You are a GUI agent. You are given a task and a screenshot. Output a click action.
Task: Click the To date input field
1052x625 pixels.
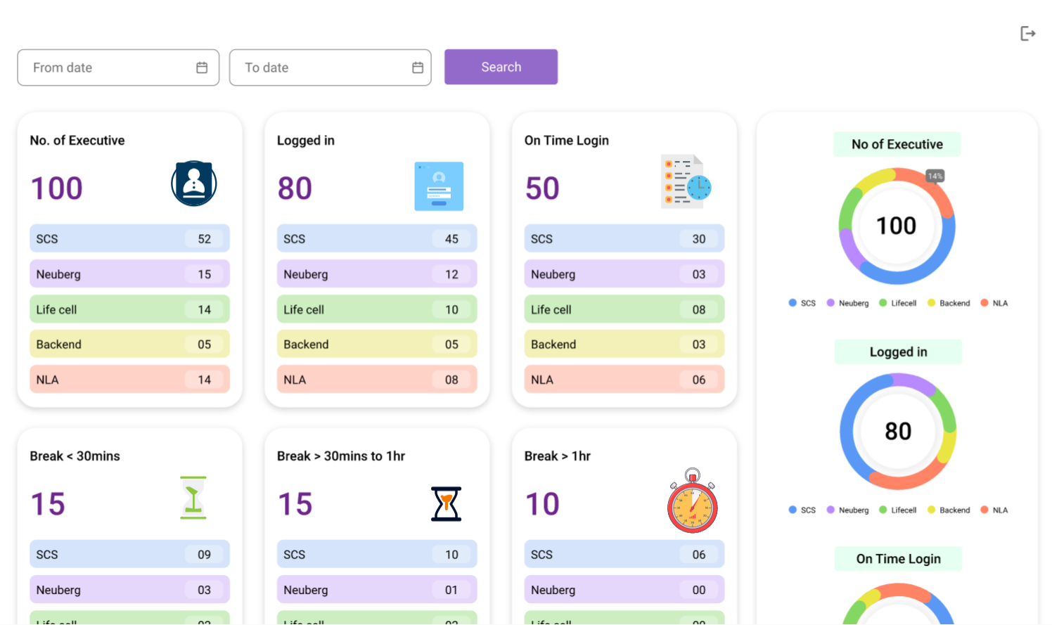320,67
